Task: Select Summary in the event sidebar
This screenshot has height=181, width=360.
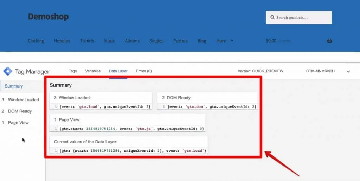Action: click(14, 86)
